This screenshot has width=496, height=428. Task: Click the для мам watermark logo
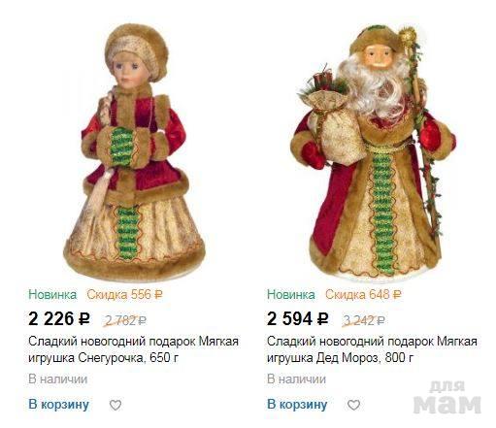point(446,397)
